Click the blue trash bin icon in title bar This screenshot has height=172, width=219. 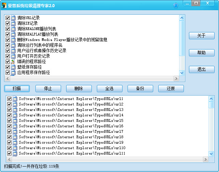click(175, 5)
